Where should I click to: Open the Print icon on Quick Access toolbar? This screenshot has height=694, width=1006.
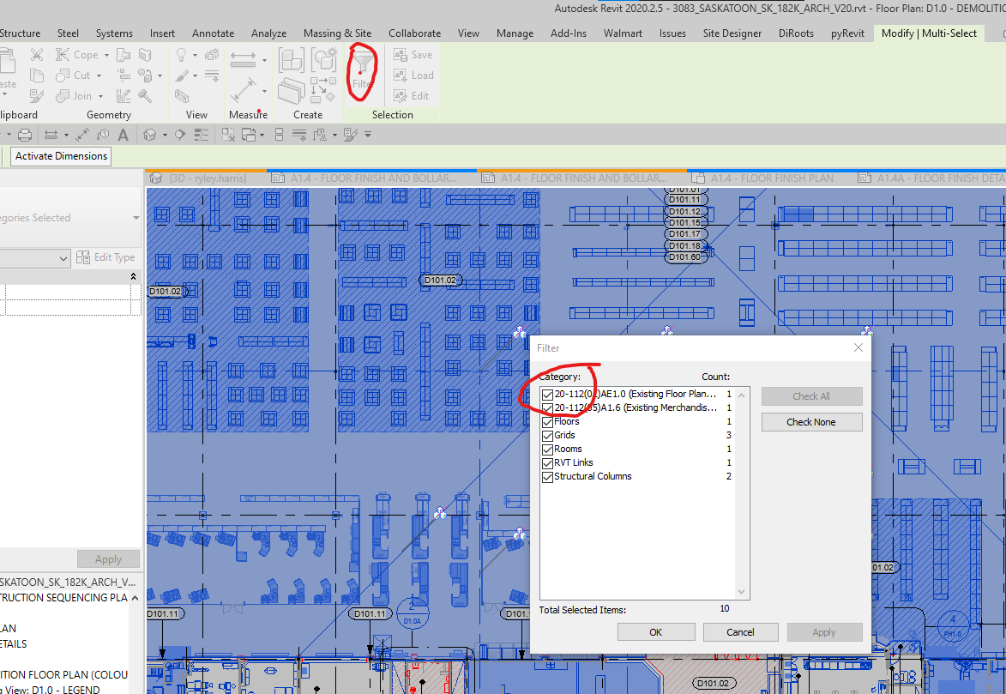tap(25, 135)
